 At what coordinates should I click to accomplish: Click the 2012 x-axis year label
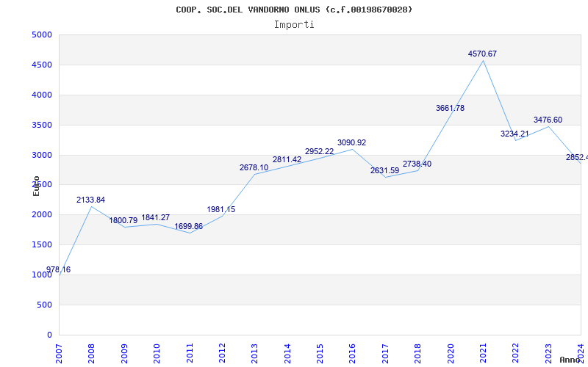(222, 353)
